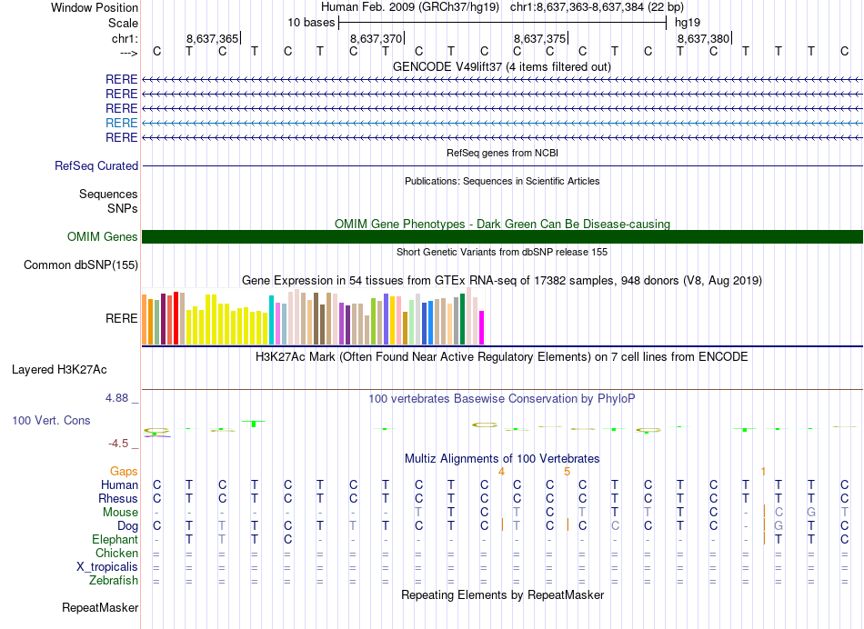The image size is (864, 629).
Task: Select the Common dbSNP(155) track label
Action: coord(81,265)
